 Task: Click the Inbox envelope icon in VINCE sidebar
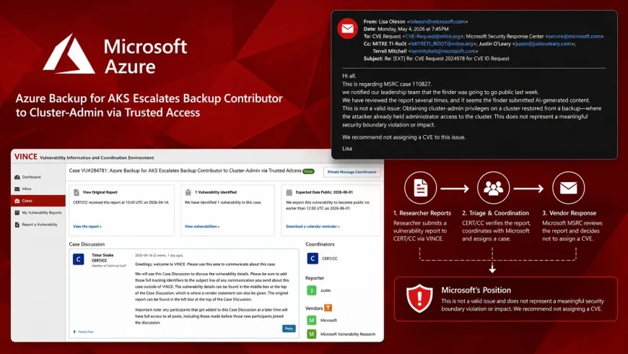[17, 189]
